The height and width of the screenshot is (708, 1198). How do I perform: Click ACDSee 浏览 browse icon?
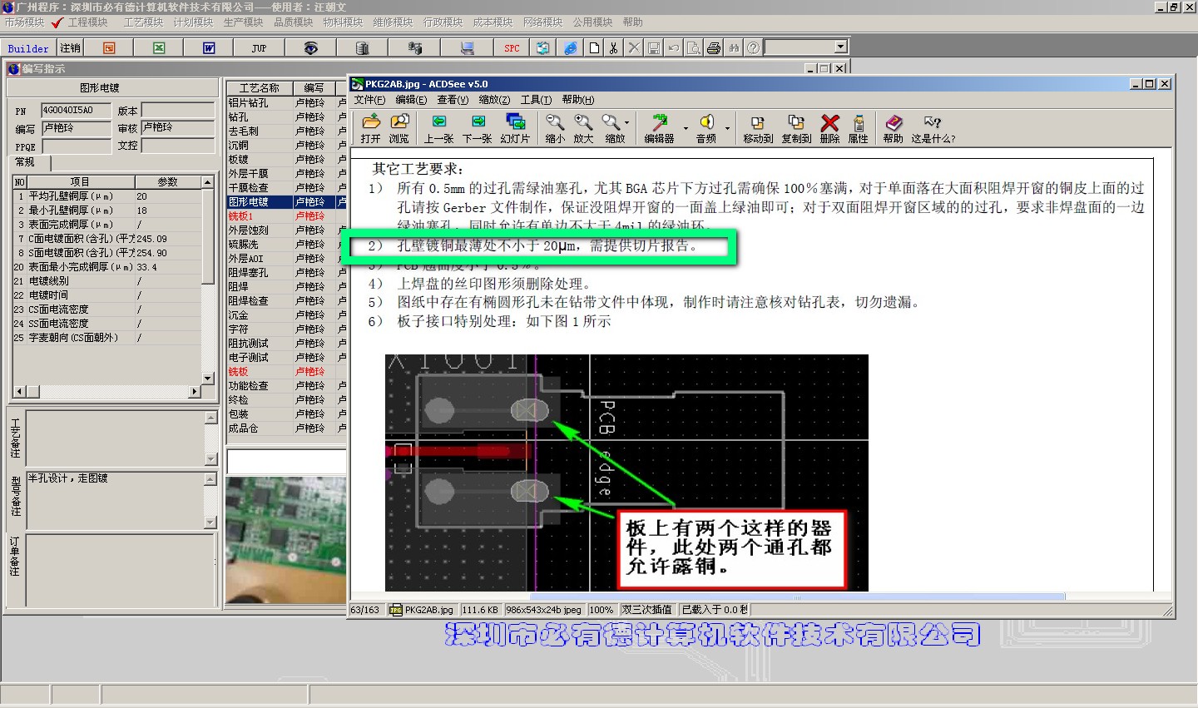(x=399, y=129)
